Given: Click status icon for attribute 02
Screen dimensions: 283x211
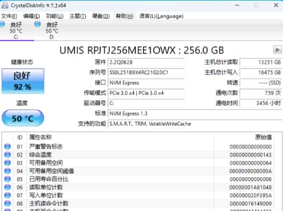Looking at the screenshot, I should click(x=8, y=155).
